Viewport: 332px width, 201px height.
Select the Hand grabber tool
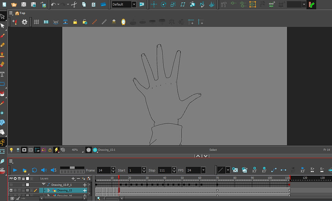tap(2, 132)
